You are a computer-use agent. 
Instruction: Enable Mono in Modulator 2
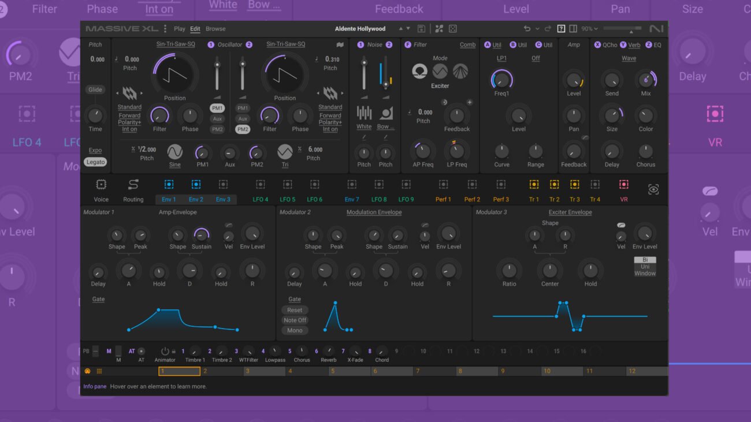click(x=295, y=331)
